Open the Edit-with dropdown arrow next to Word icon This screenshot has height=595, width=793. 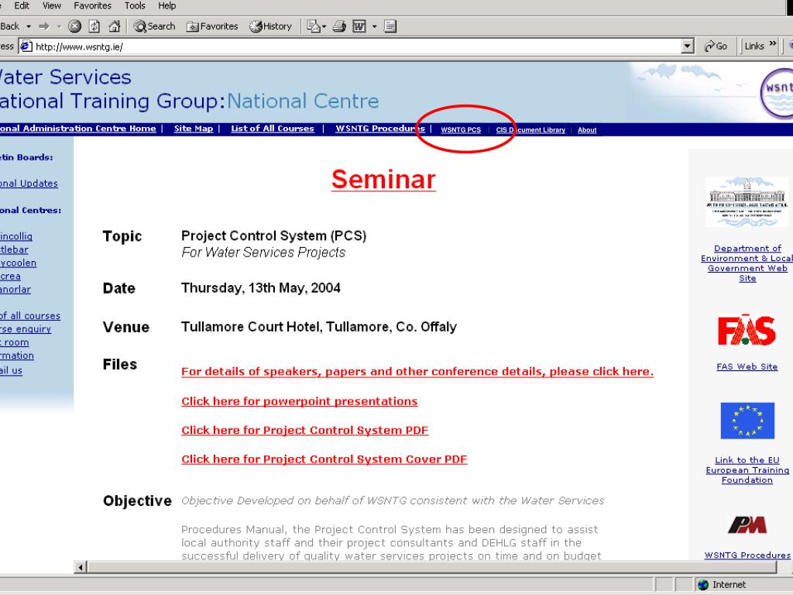[374, 26]
